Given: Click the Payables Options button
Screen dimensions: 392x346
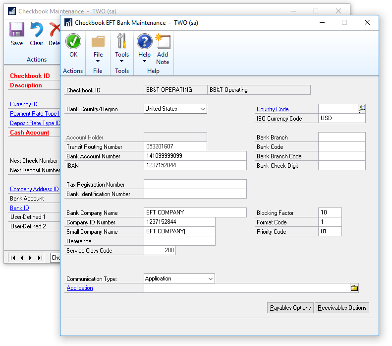Looking at the screenshot, I should click(290, 308).
